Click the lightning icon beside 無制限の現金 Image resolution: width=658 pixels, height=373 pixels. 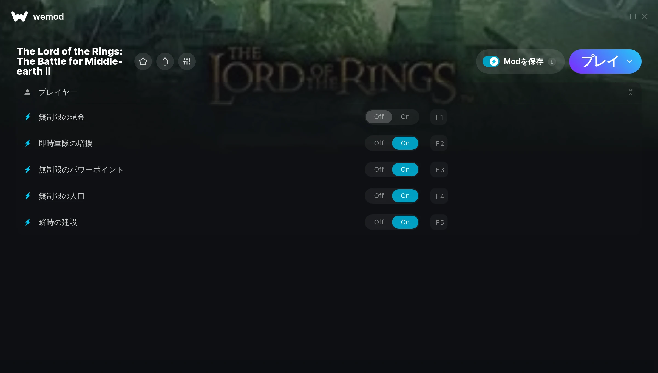[x=28, y=117]
